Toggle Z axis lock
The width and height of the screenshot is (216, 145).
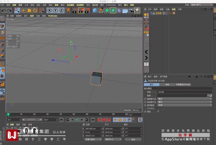point(61,10)
